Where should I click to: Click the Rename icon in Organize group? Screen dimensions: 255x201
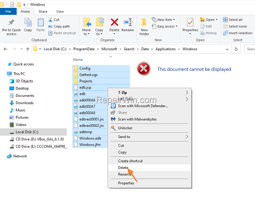click(x=127, y=22)
